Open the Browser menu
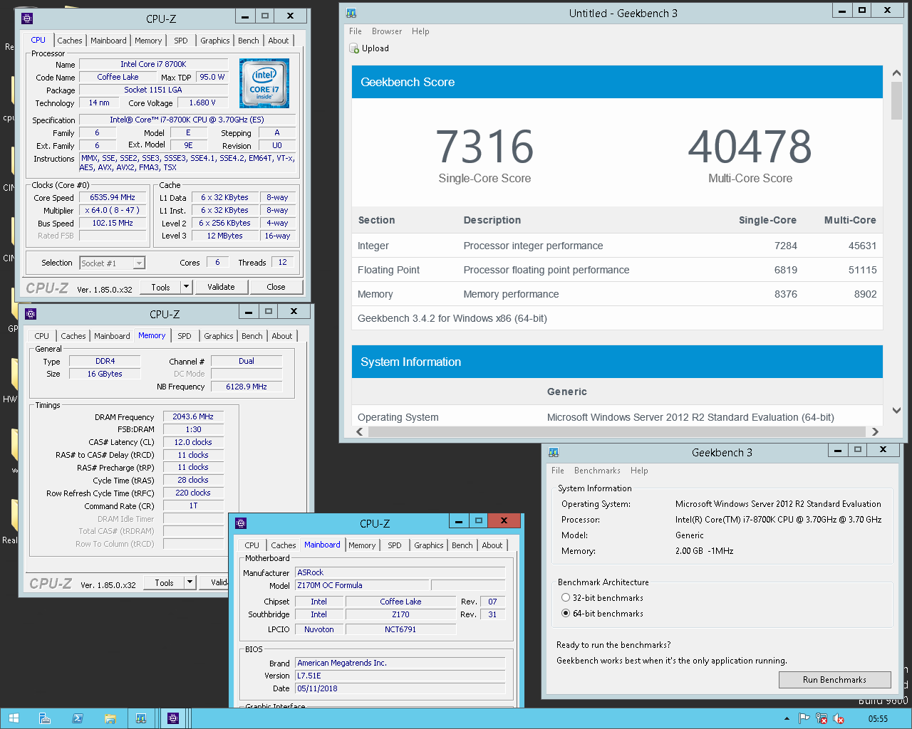Image resolution: width=912 pixels, height=729 pixels. click(x=387, y=31)
